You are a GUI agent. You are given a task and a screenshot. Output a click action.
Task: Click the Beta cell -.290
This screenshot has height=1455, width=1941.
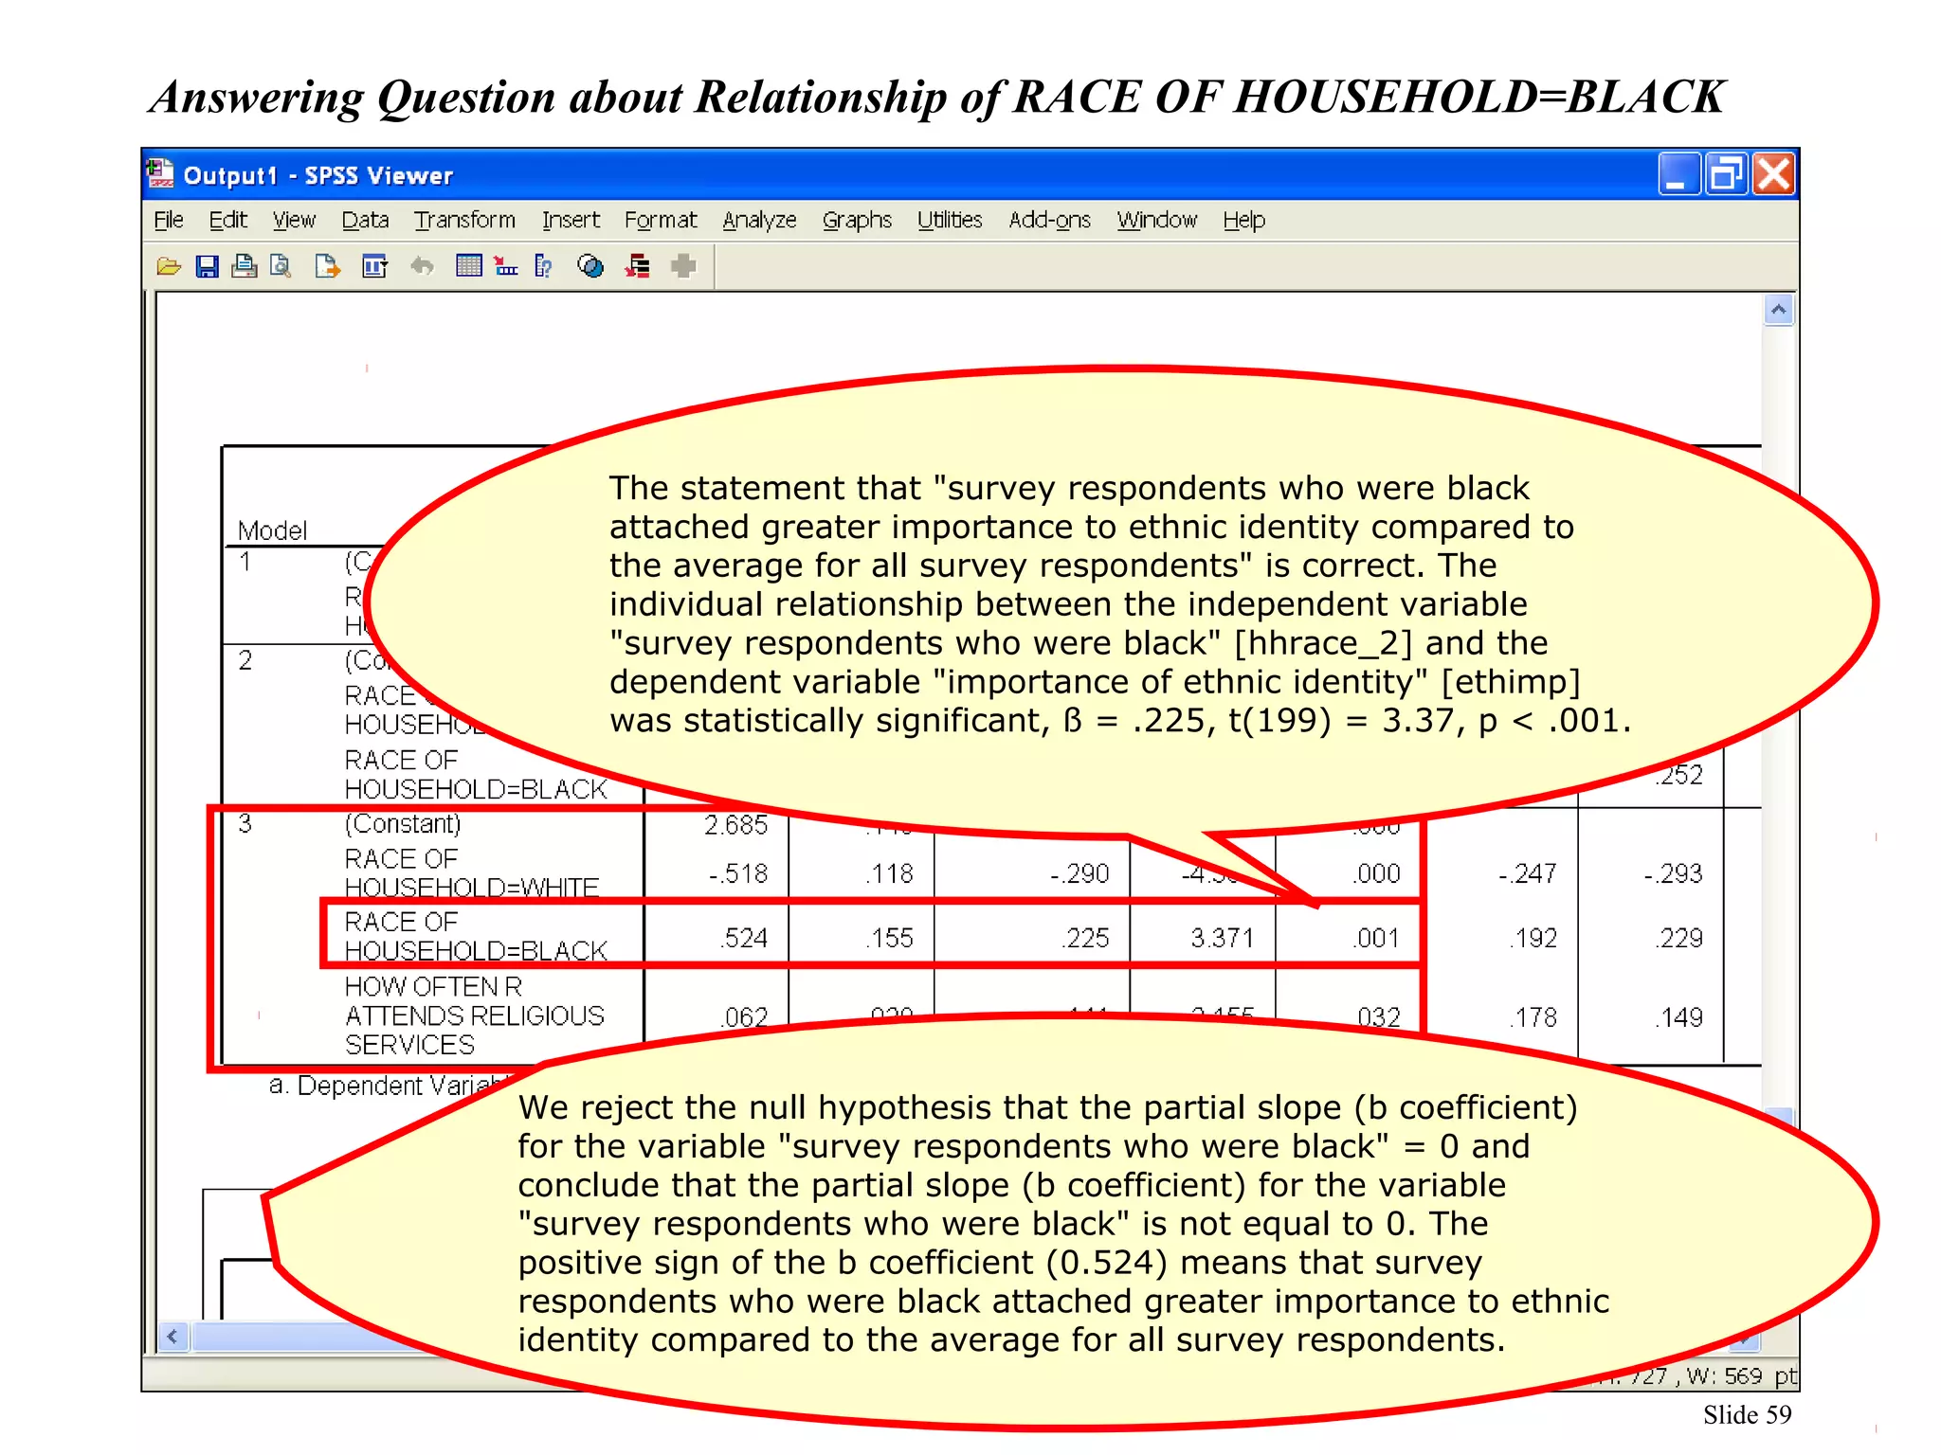(x=1079, y=873)
